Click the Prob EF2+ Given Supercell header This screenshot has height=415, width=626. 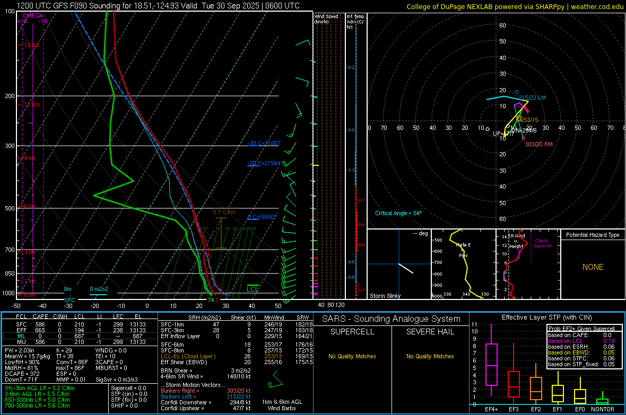pyautogui.click(x=581, y=329)
